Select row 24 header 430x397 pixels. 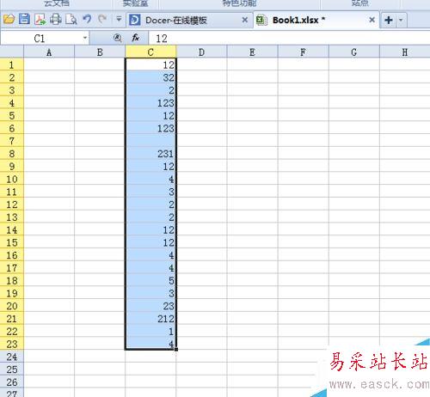[x=12, y=357]
